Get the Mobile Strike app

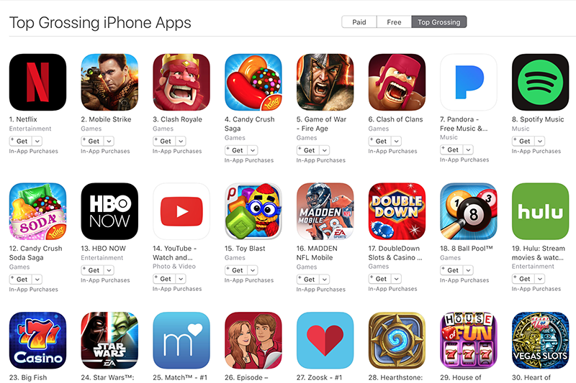click(93, 141)
